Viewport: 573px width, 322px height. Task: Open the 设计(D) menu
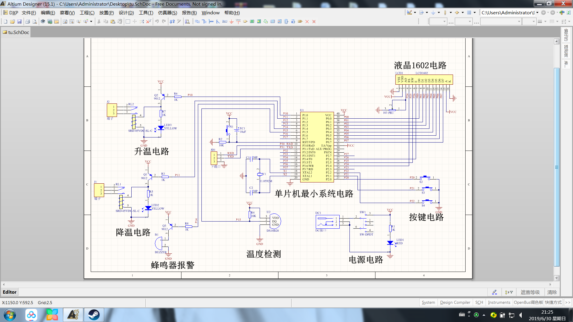(x=126, y=13)
